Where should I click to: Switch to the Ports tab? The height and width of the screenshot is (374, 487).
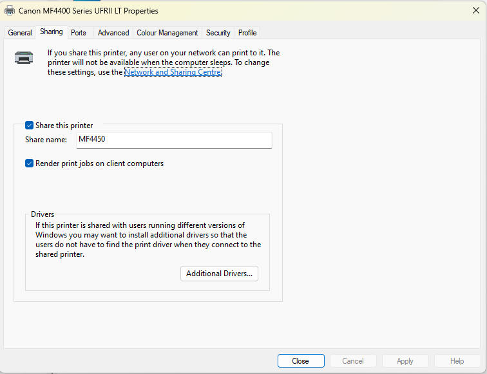[x=79, y=33]
